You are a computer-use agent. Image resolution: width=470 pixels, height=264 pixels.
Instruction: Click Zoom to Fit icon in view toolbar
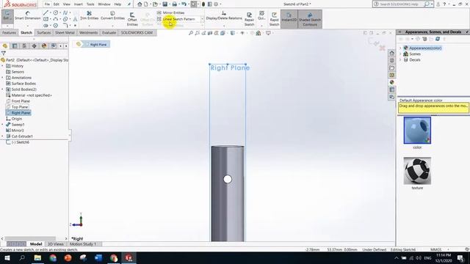click(191, 33)
